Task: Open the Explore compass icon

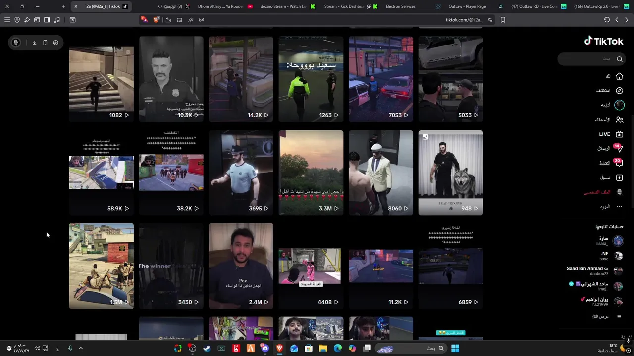Action: coord(619,90)
